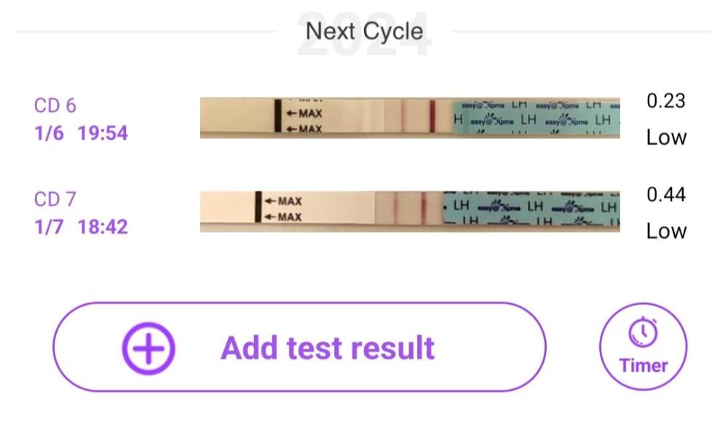Tap the 0.23 ratio value
The image size is (728, 435).
(666, 101)
